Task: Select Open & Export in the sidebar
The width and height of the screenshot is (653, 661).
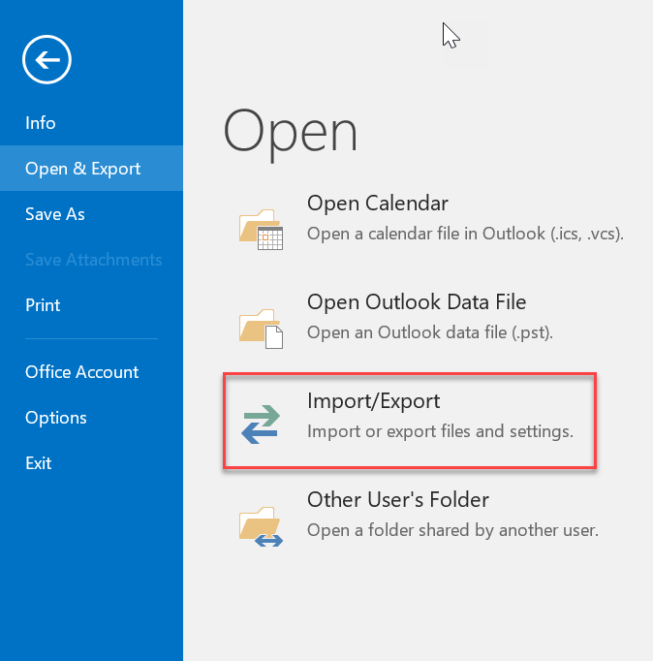Action: (83, 169)
